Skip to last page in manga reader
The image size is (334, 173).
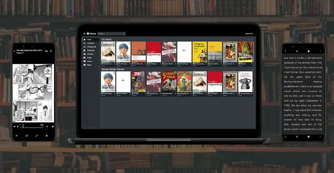click(x=52, y=126)
